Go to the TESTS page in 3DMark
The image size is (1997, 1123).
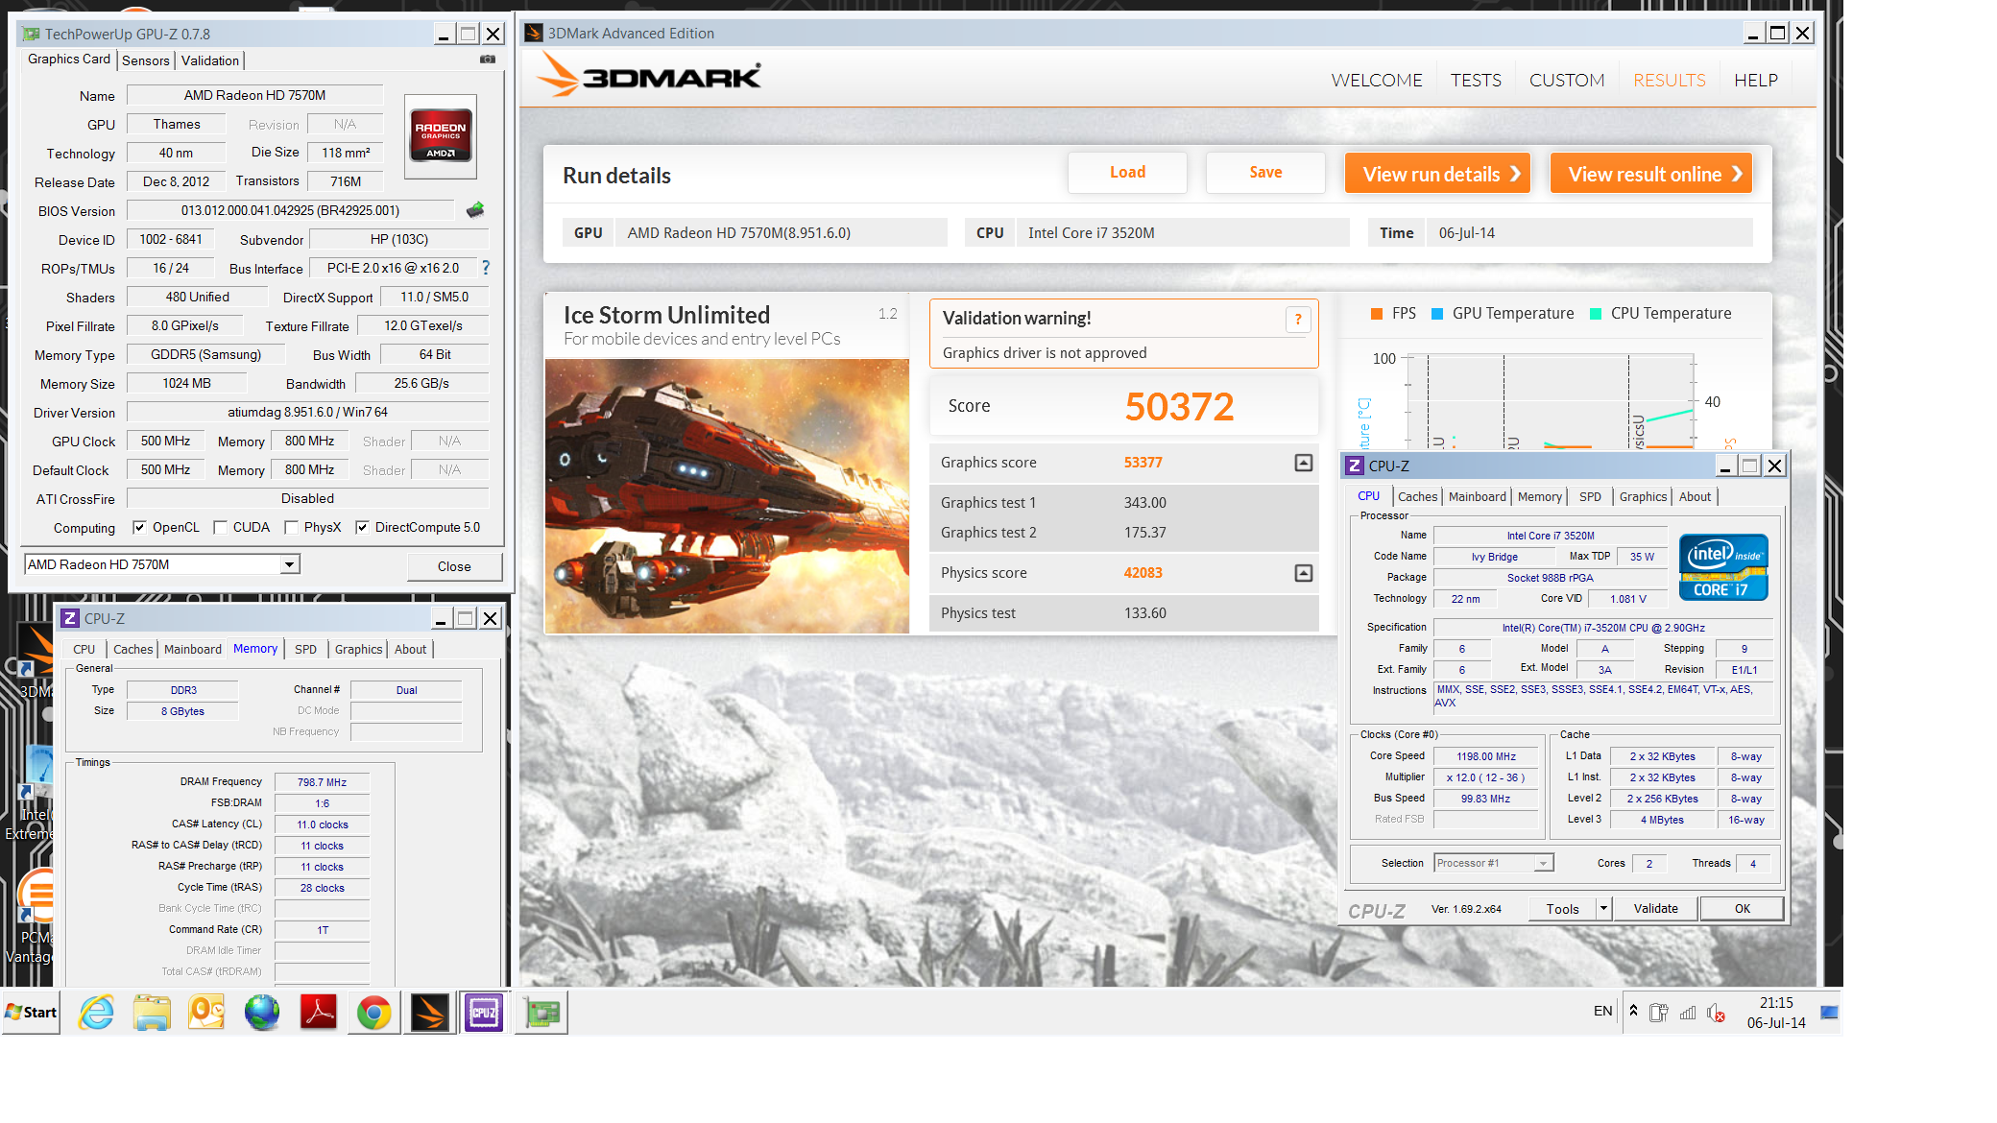tap(1476, 81)
